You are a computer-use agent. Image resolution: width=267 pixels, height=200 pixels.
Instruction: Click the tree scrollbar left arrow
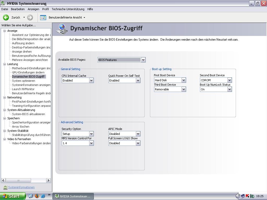3,180
